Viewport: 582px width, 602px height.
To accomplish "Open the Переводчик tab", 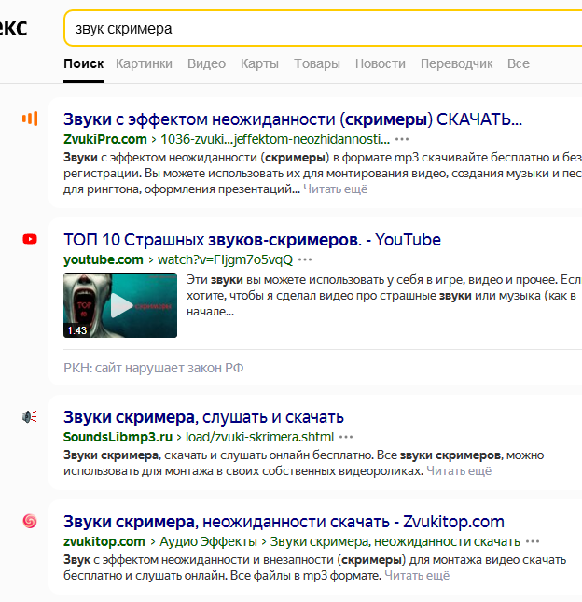I will pos(456,63).
